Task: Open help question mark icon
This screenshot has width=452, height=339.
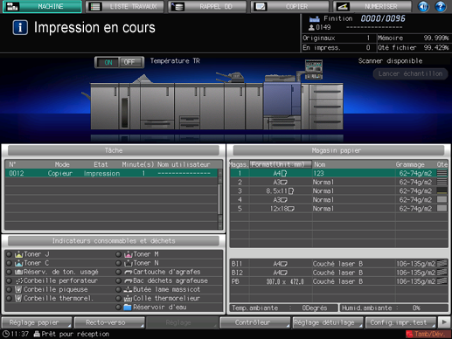Action: coord(441,6)
